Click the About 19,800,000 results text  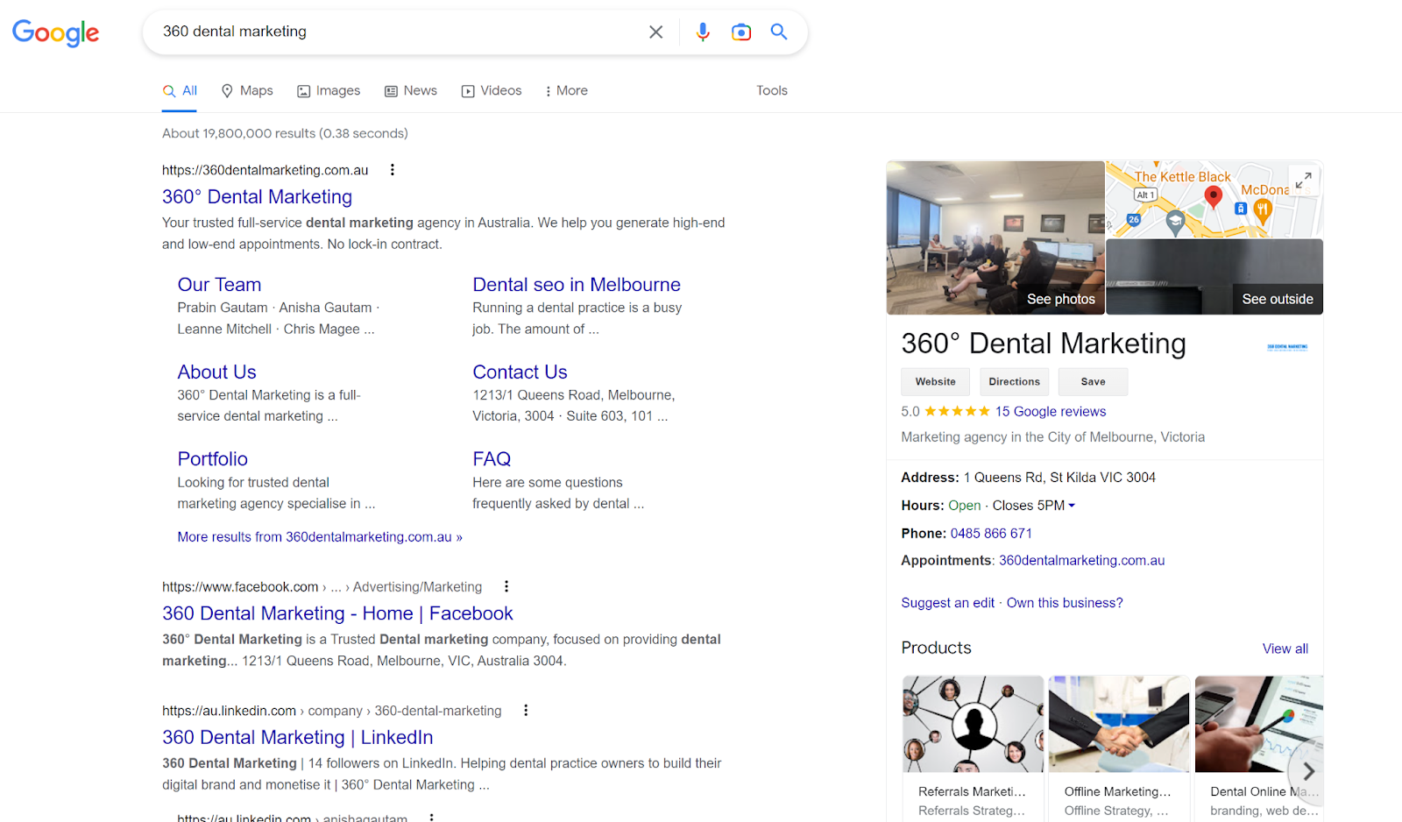pyautogui.click(x=285, y=133)
